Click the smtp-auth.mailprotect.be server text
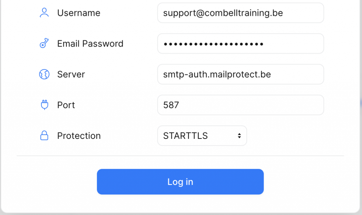 217,74
